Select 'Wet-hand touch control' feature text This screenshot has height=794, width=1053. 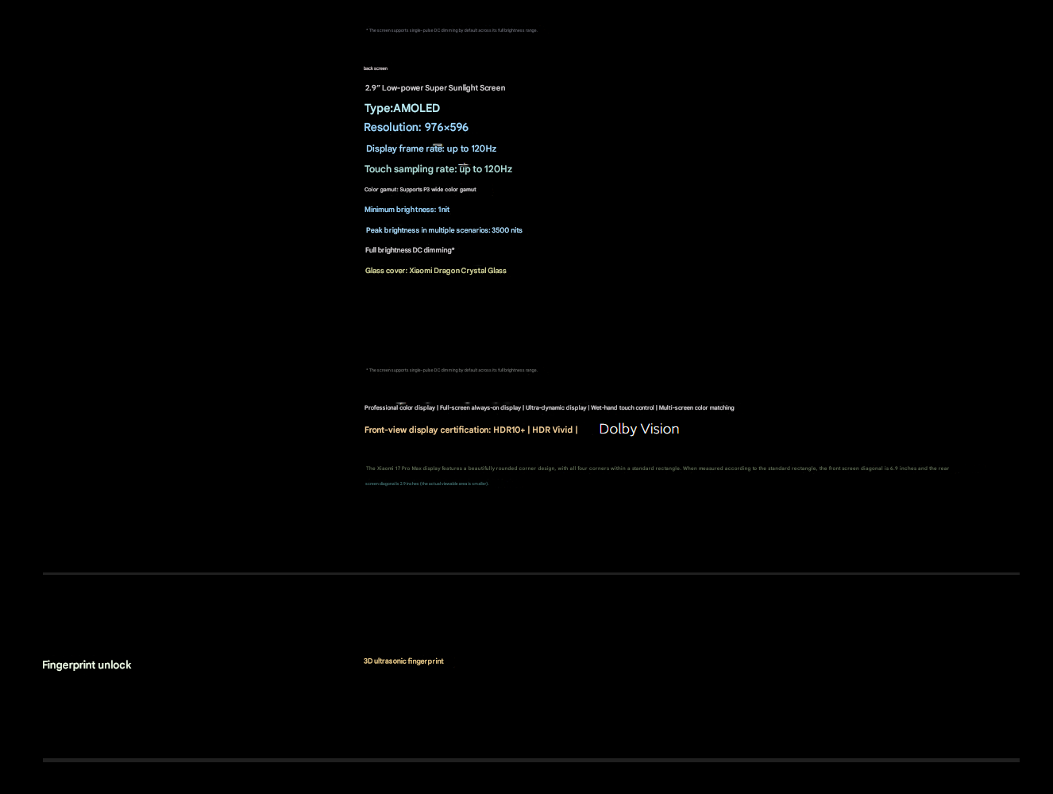coord(623,408)
